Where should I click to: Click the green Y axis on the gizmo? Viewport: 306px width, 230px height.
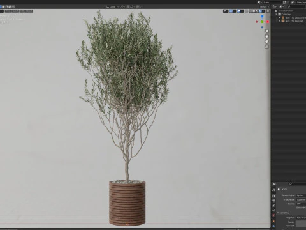click(x=262, y=22)
